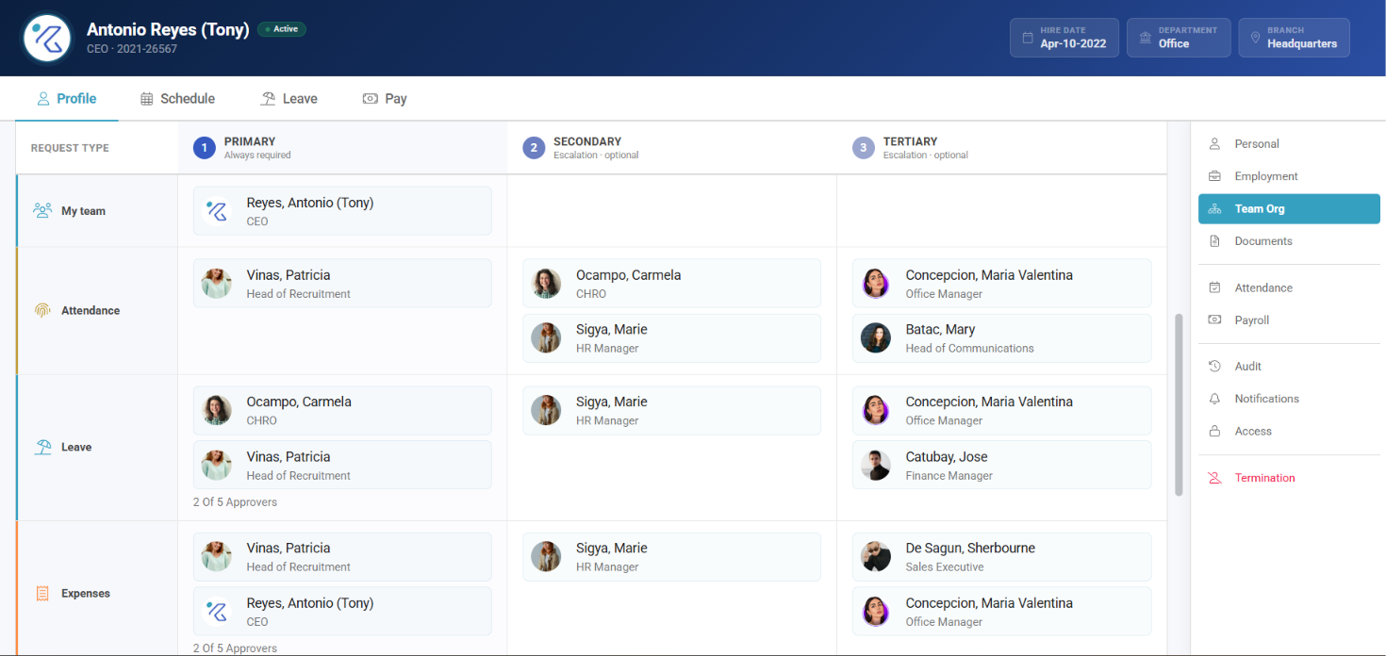1386x656 pixels.
Task: Click the company logo avatar in header
Action: 47,38
